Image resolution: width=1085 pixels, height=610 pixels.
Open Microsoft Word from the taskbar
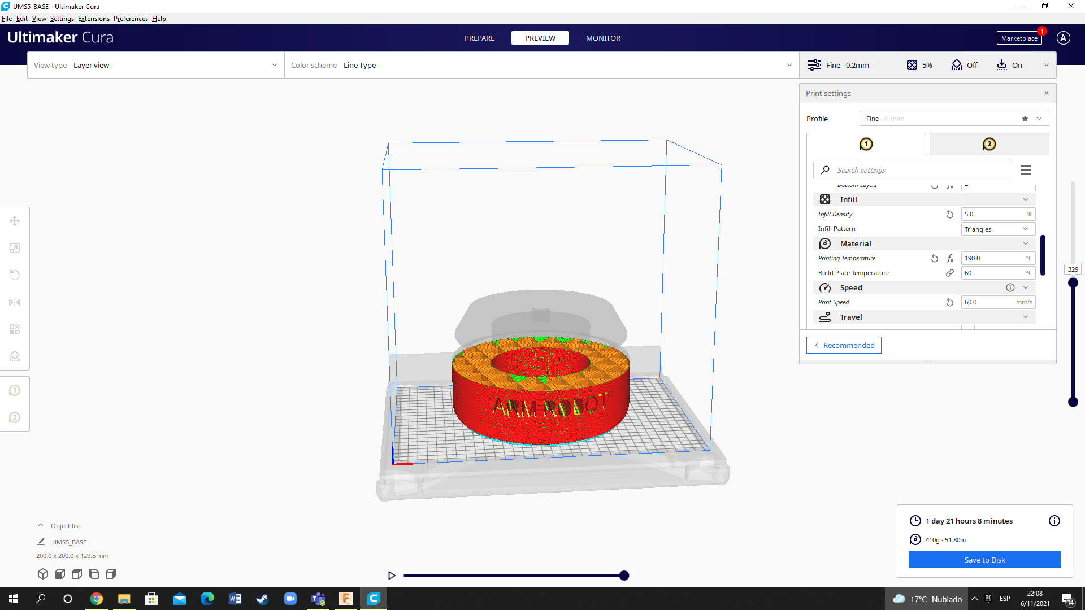[x=235, y=599]
